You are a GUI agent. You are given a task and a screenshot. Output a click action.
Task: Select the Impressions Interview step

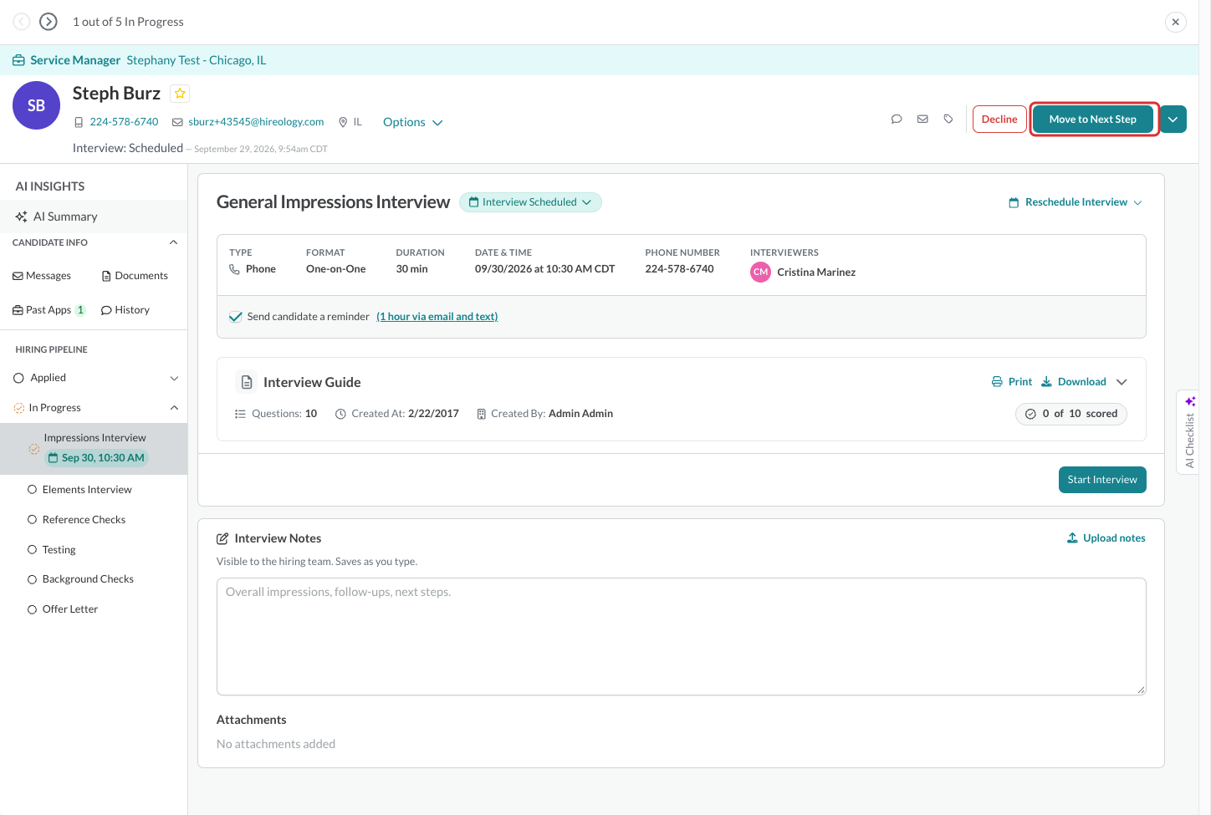point(94,449)
